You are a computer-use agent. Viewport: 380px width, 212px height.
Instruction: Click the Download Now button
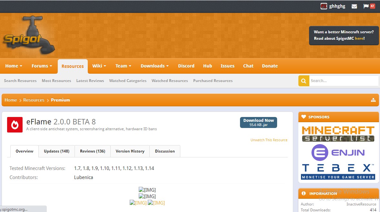tap(258, 122)
